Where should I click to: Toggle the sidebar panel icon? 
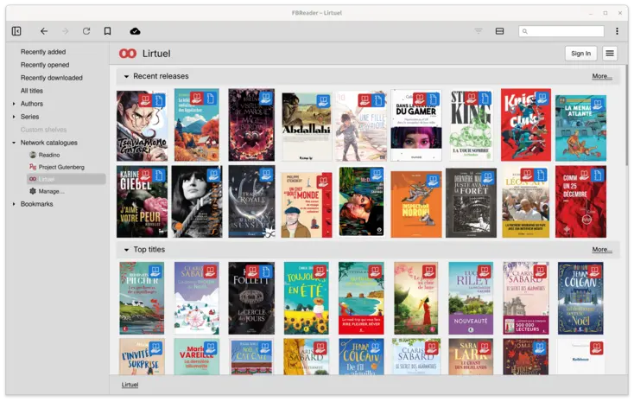[x=16, y=31]
